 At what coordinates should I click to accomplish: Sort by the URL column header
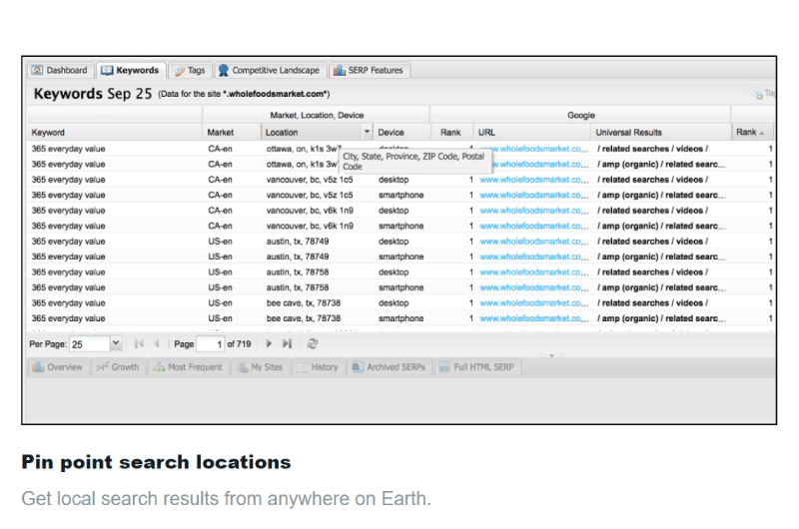coord(532,133)
